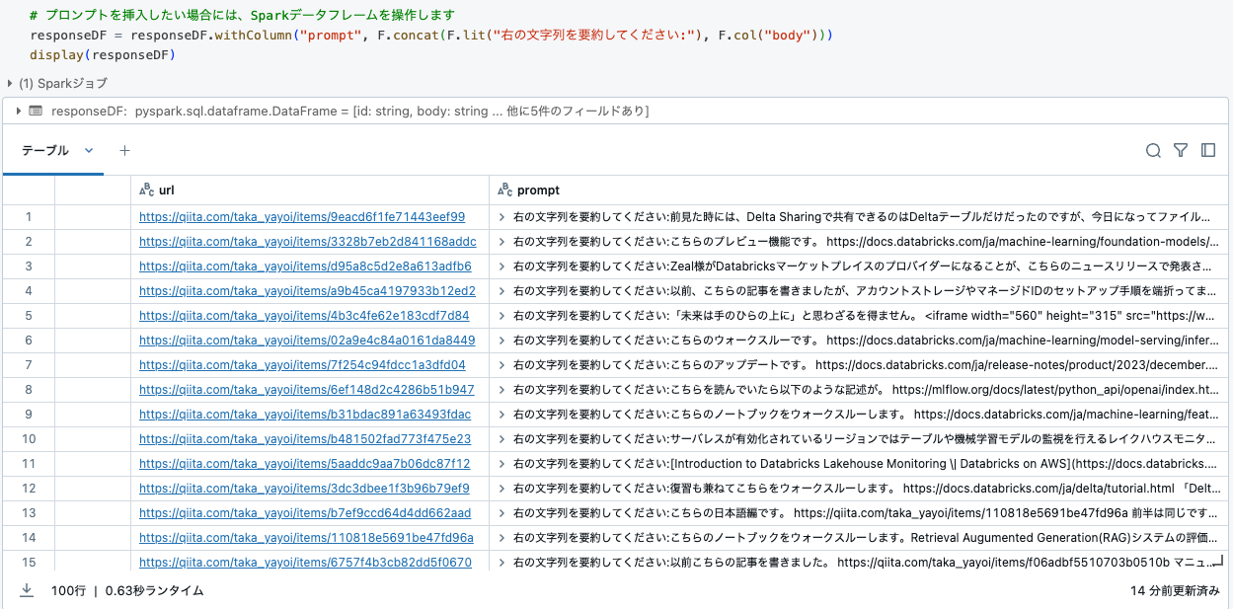Click the filter icon above the table
The width and height of the screenshot is (1233, 609).
(x=1181, y=150)
